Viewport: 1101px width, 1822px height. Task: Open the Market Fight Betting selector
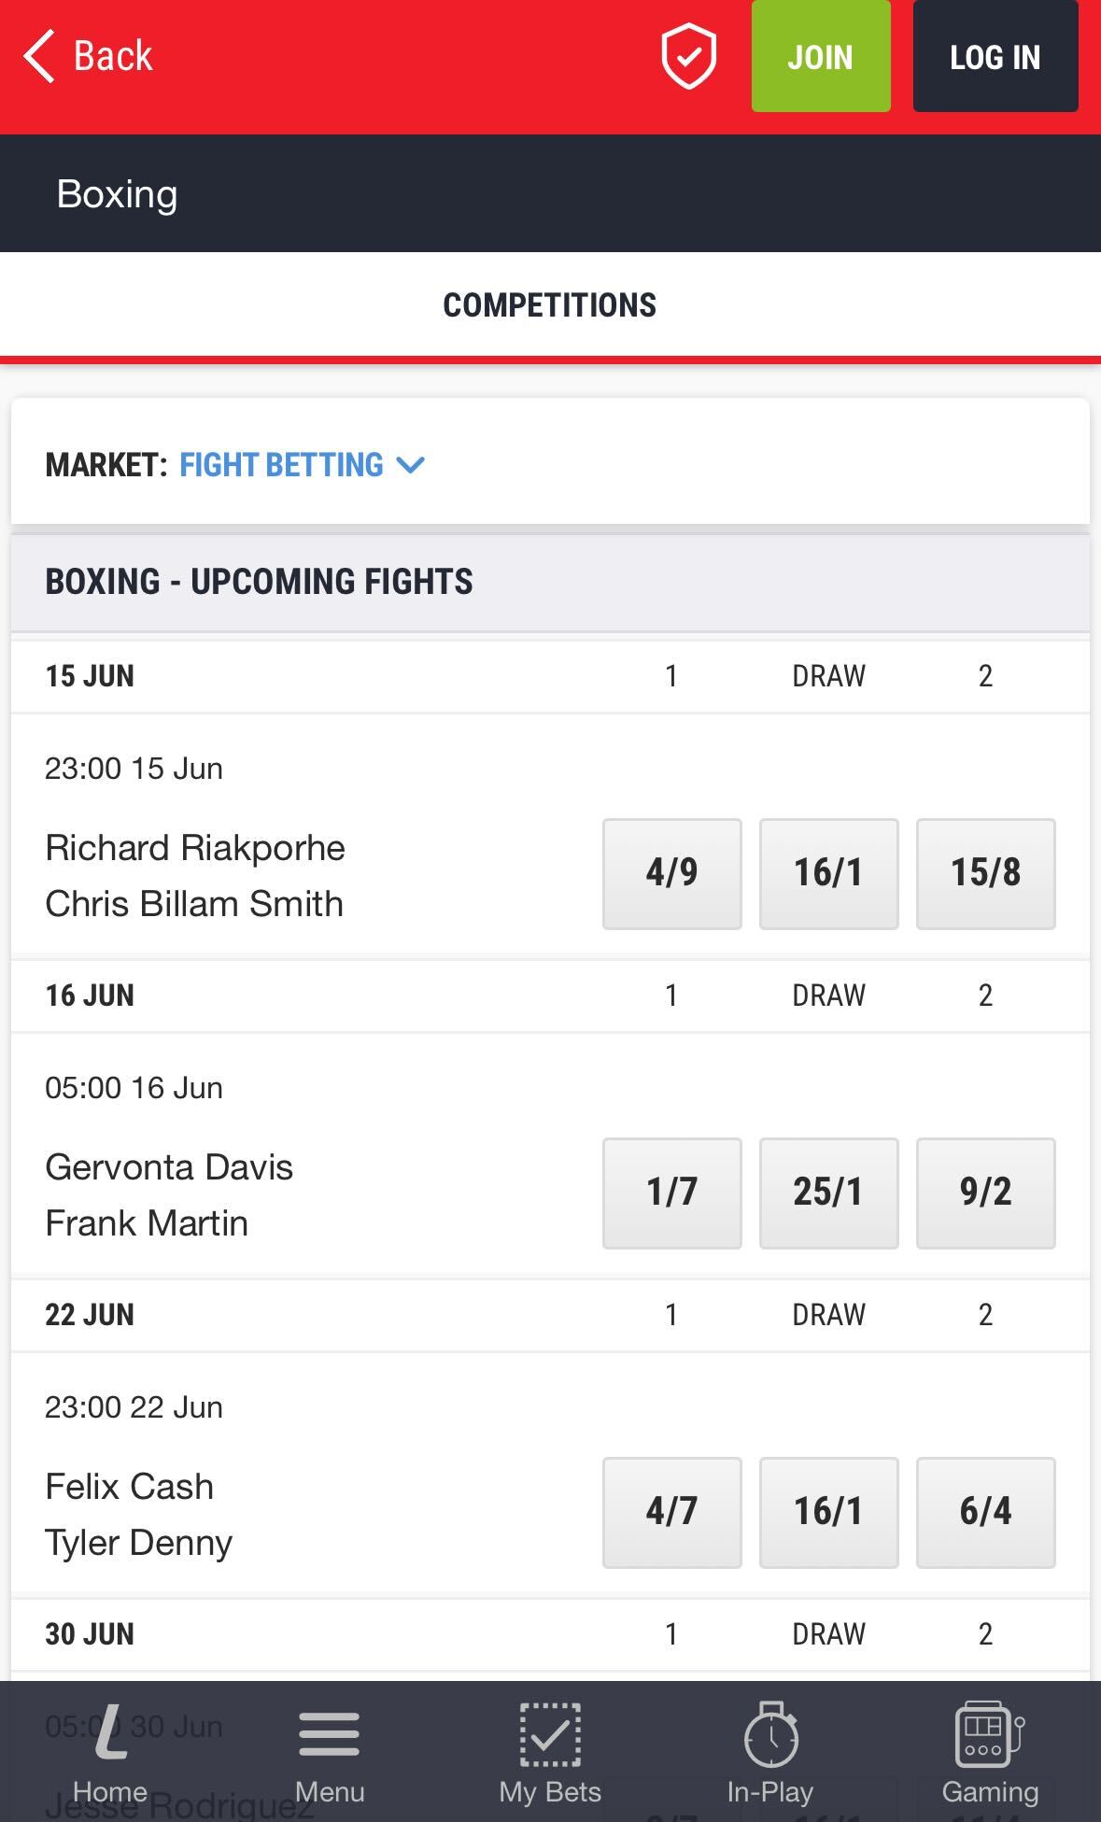point(280,464)
